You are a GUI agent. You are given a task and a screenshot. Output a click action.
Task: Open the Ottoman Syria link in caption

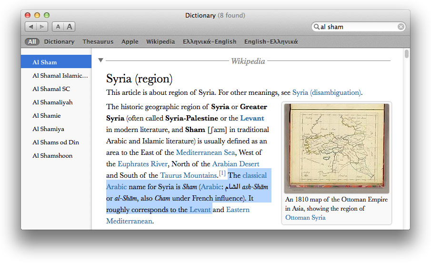[x=305, y=217]
